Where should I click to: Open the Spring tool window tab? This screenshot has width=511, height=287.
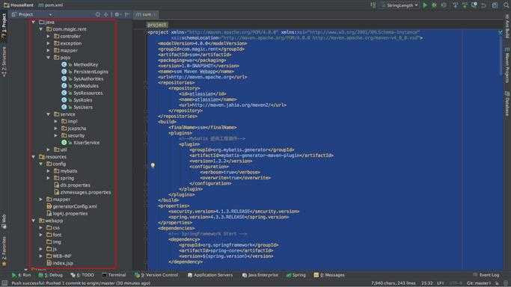pyautogui.click(x=296, y=275)
